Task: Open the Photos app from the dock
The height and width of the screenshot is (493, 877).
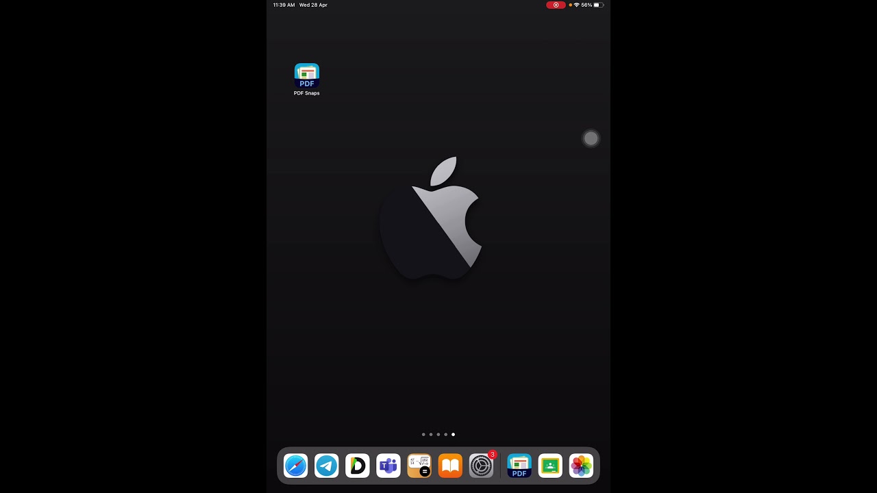Action: [x=581, y=466]
